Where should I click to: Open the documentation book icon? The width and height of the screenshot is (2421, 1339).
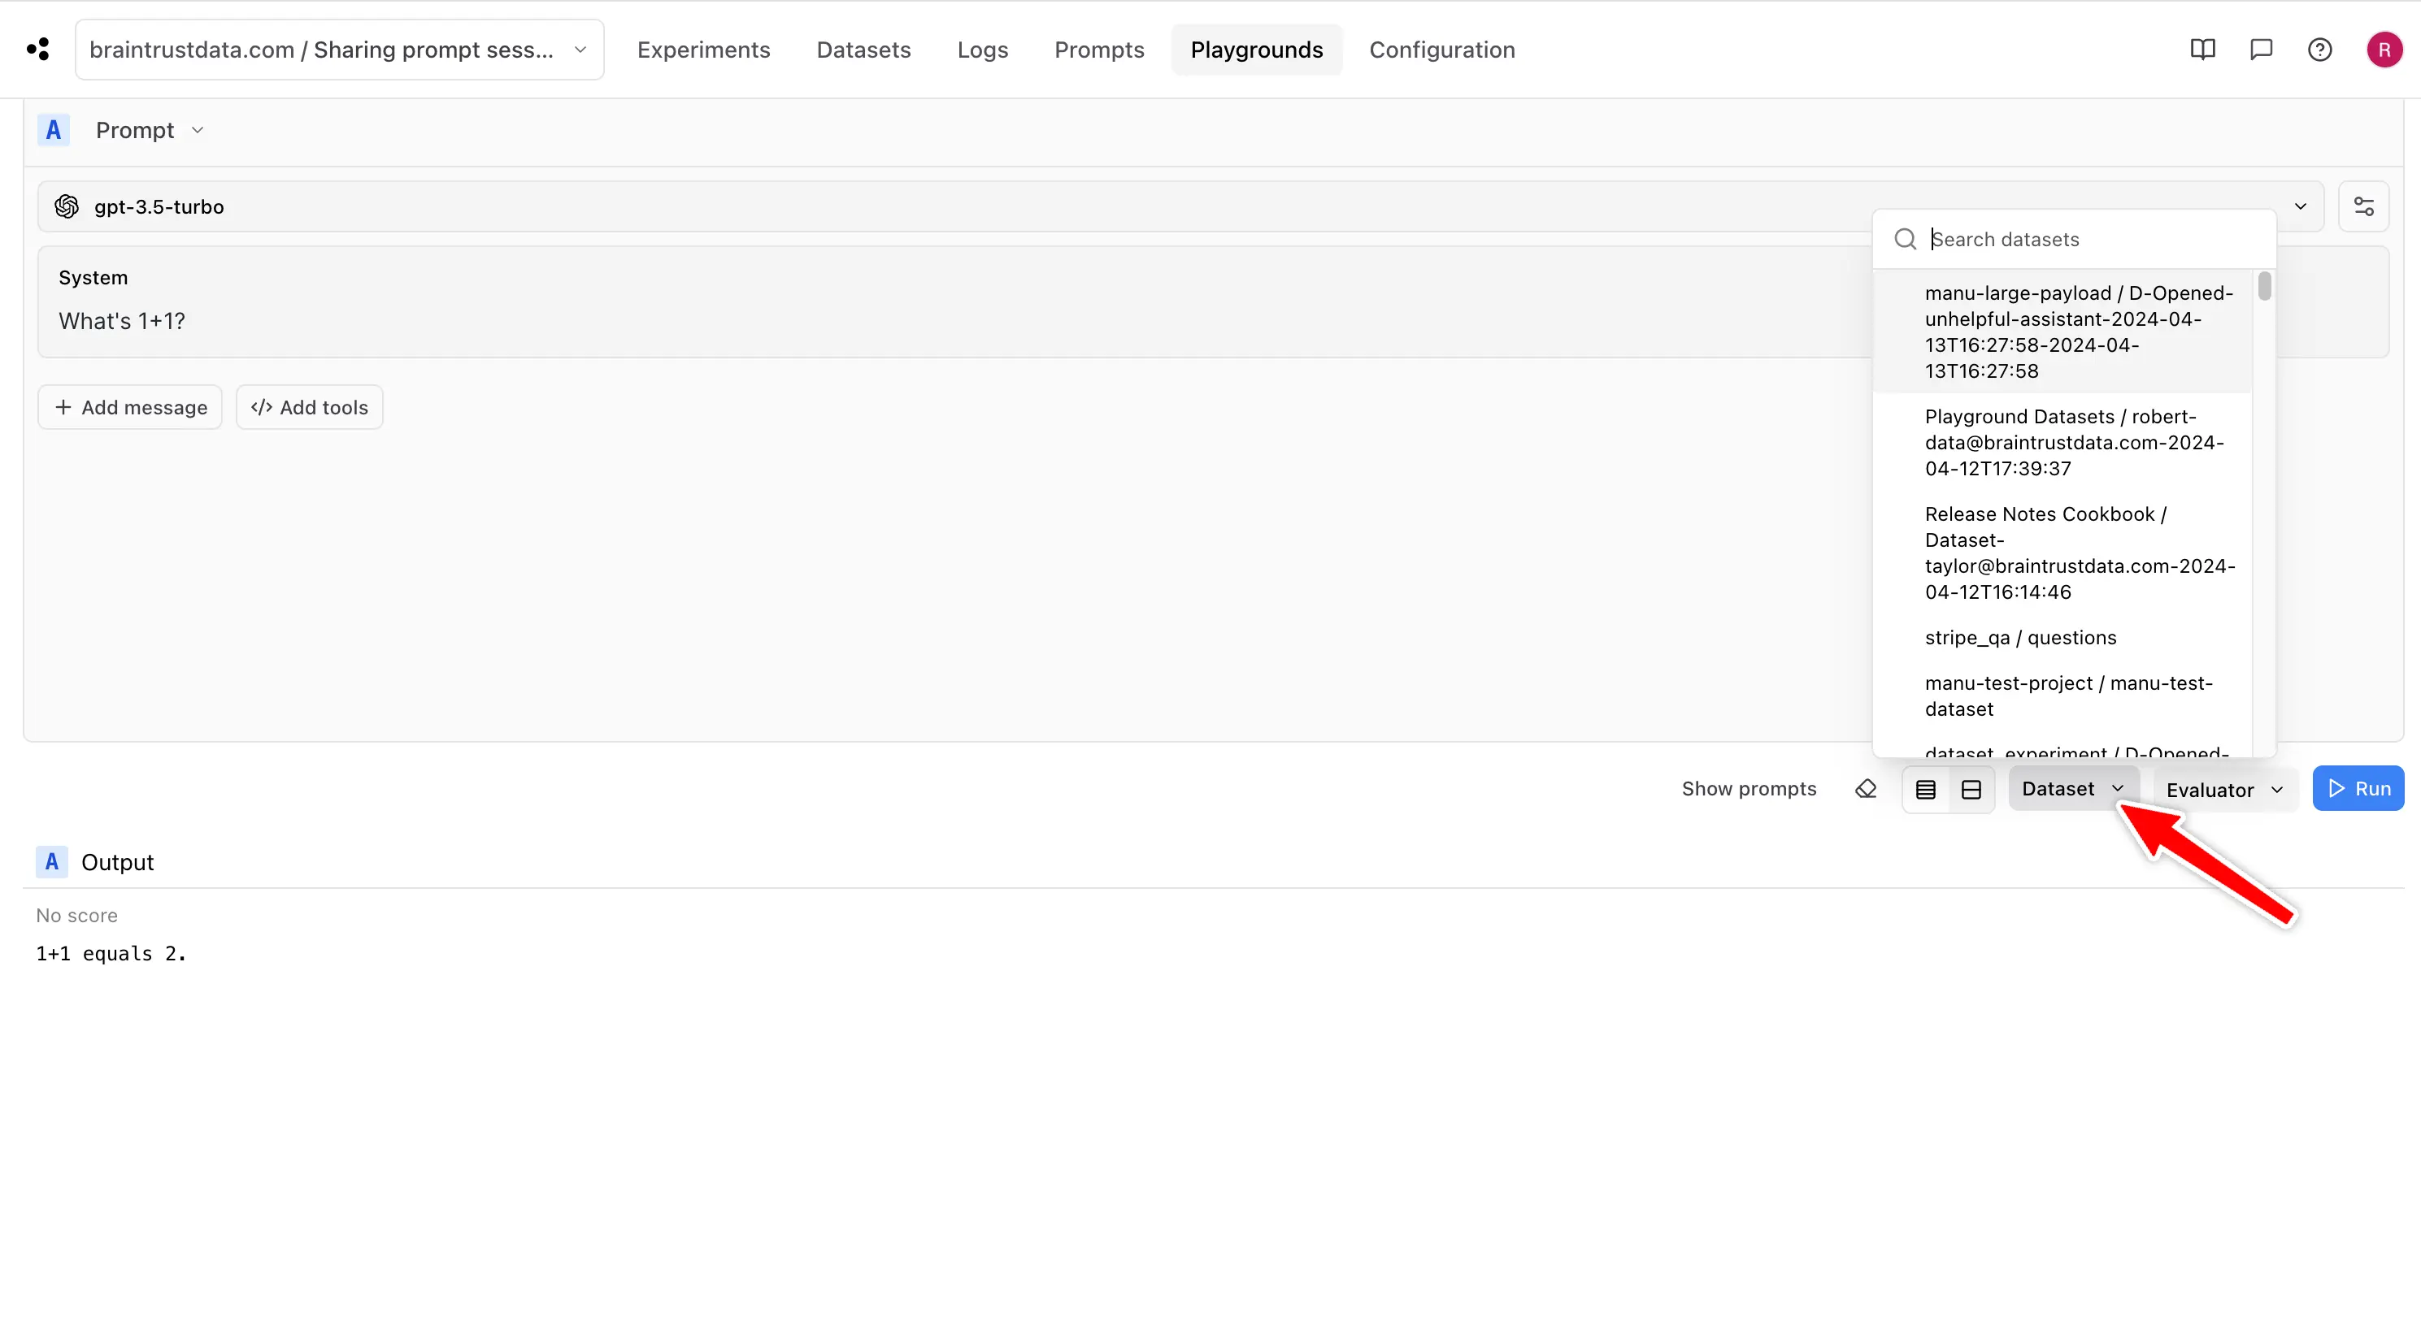click(x=2202, y=49)
